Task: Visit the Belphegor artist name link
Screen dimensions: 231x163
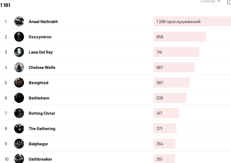Action: click(38, 144)
